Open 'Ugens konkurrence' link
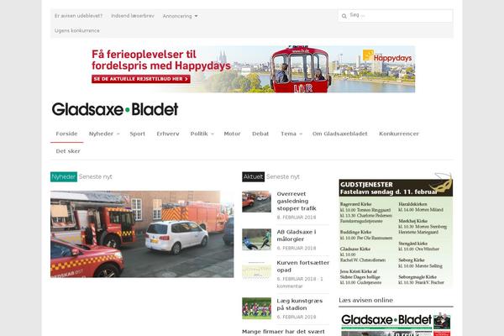 (76, 30)
